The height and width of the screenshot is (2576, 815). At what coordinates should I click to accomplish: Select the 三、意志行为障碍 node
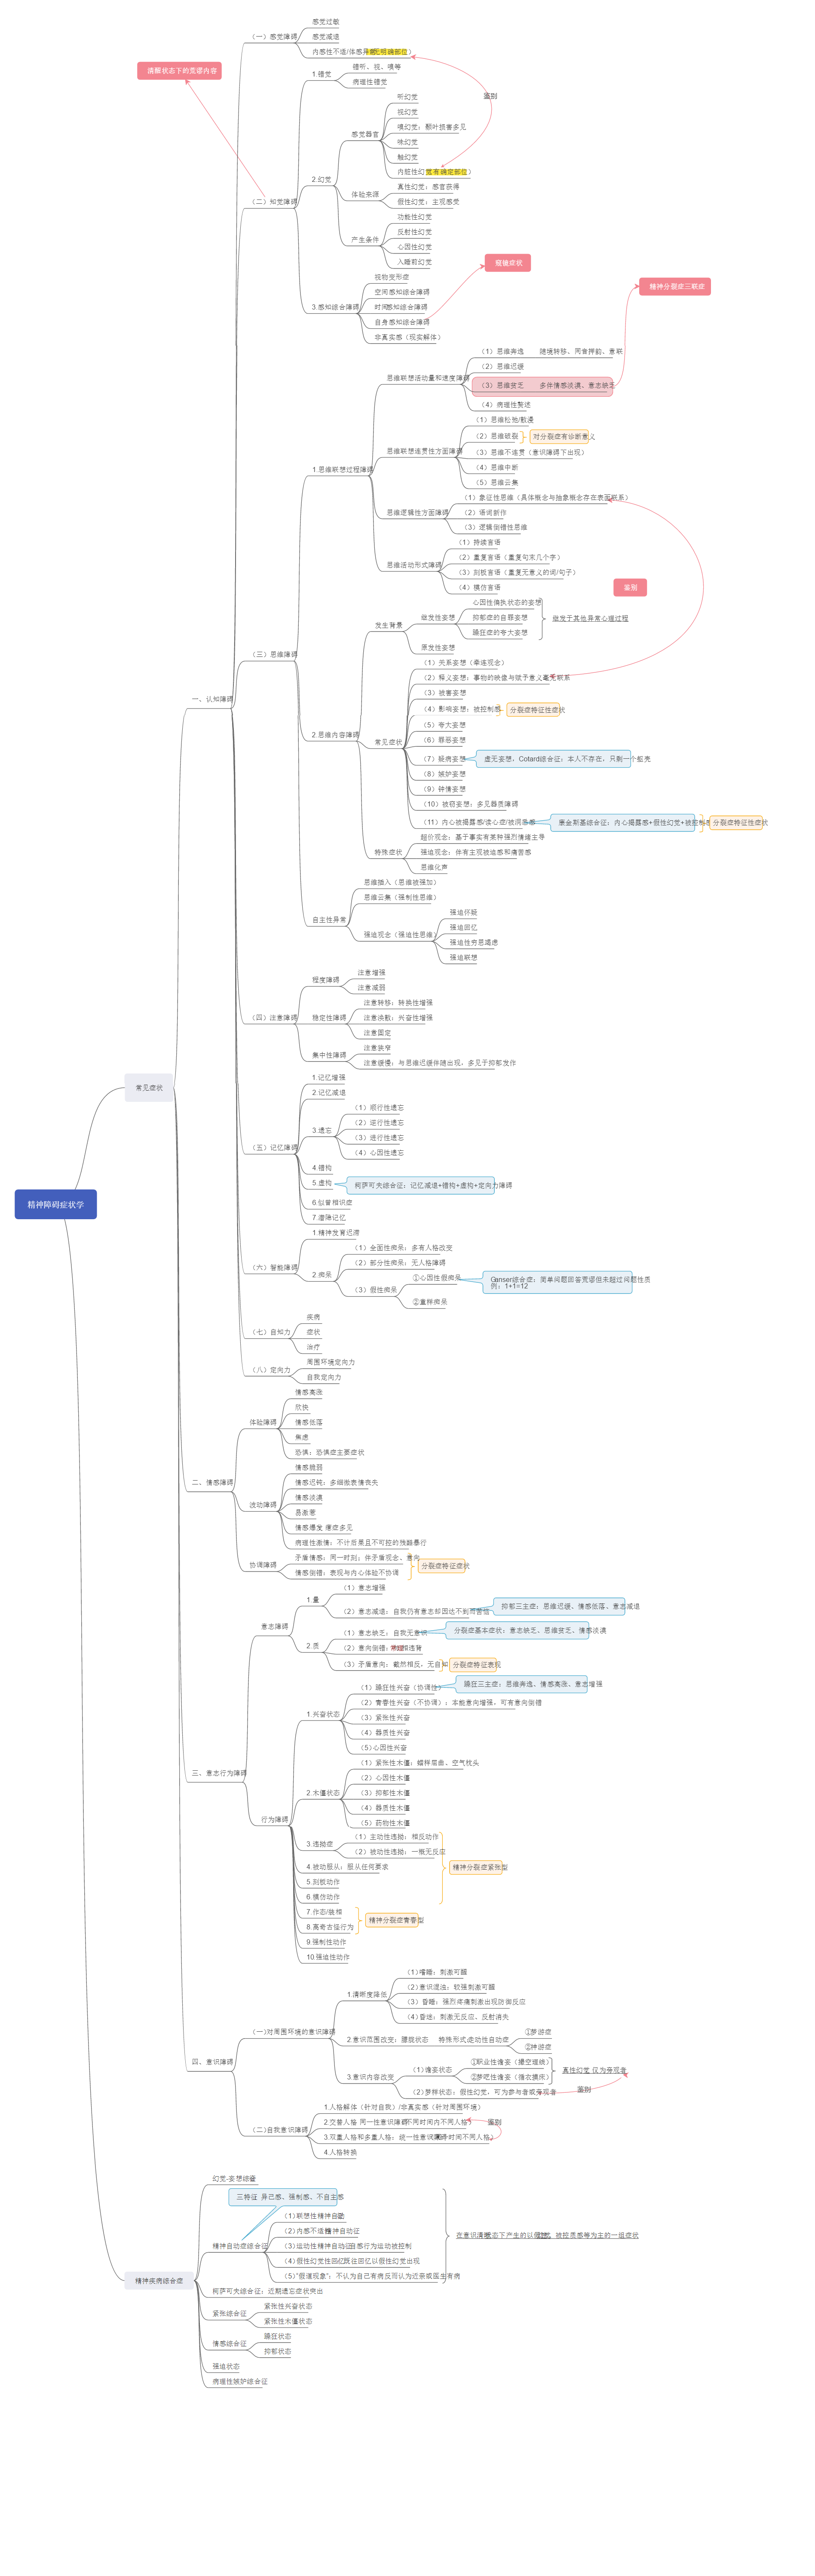219,1773
